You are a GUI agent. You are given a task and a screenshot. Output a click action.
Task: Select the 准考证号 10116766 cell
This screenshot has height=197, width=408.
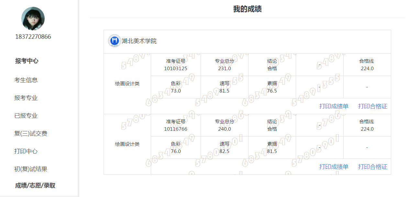[x=176, y=125]
